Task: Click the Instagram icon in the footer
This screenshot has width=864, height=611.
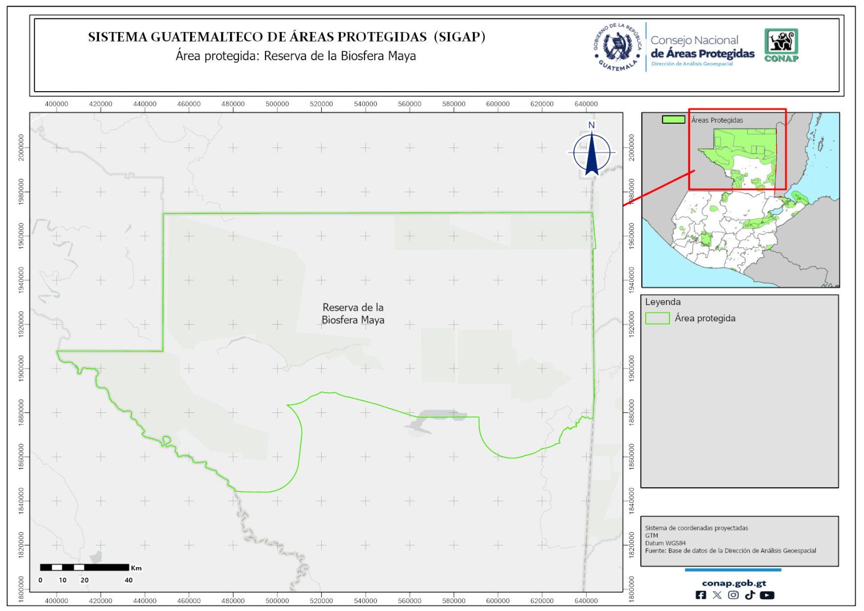Action: [733, 595]
